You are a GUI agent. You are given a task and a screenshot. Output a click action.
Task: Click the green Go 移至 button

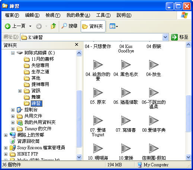click(180, 37)
